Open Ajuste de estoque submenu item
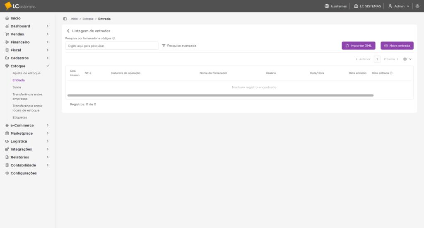424x228 pixels. [x=26, y=73]
